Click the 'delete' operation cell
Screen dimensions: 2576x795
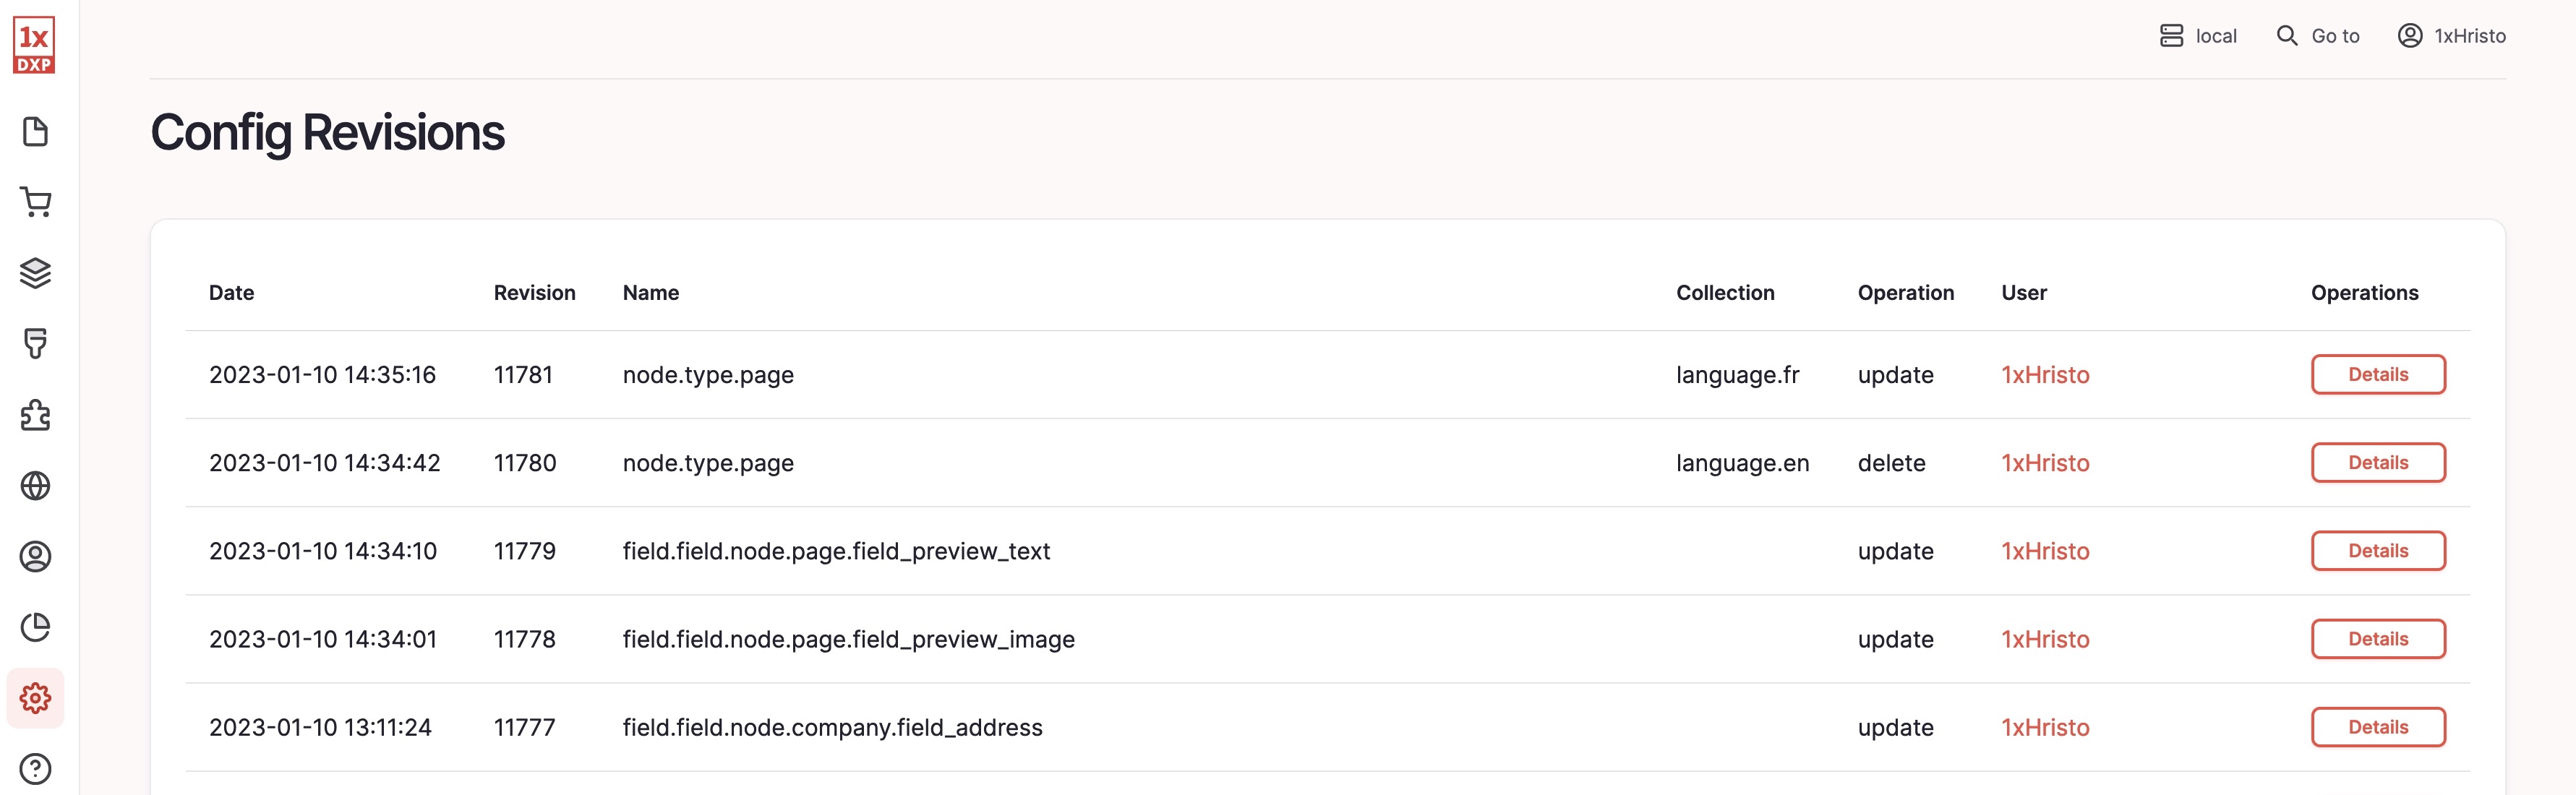coord(1891,463)
